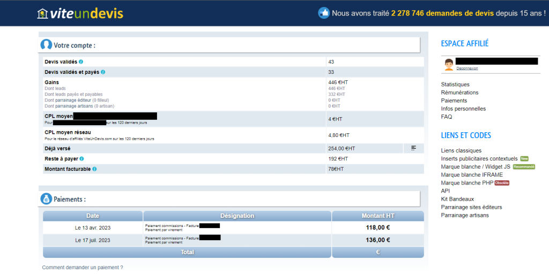Click the CPL moyen réseau label
The width and height of the screenshot is (549, 274).
click(x=68, y=132)
